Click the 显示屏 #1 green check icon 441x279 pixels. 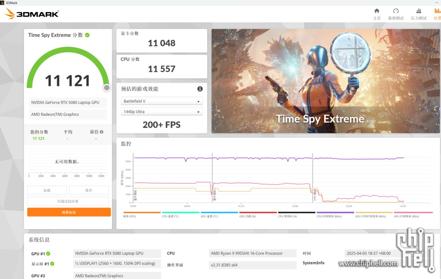pos(52,264)
